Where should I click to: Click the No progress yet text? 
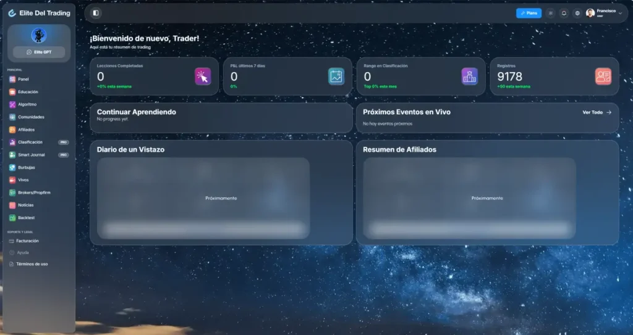coord(113,119)
